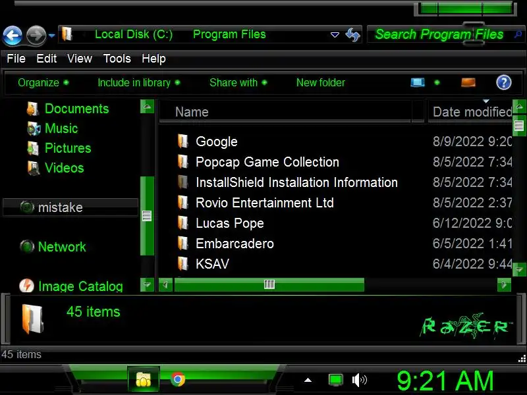Click the Image Catalog lightning icon
The width and height of the screenshot is (527, 395).
(26, 286)
